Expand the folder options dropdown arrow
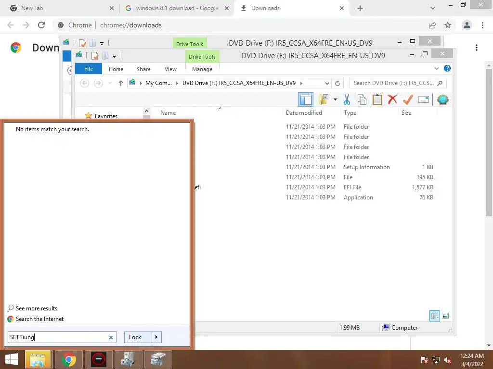The width and height of the screenshot is (493, 369). pyautogui.click(x=335, y=100)
